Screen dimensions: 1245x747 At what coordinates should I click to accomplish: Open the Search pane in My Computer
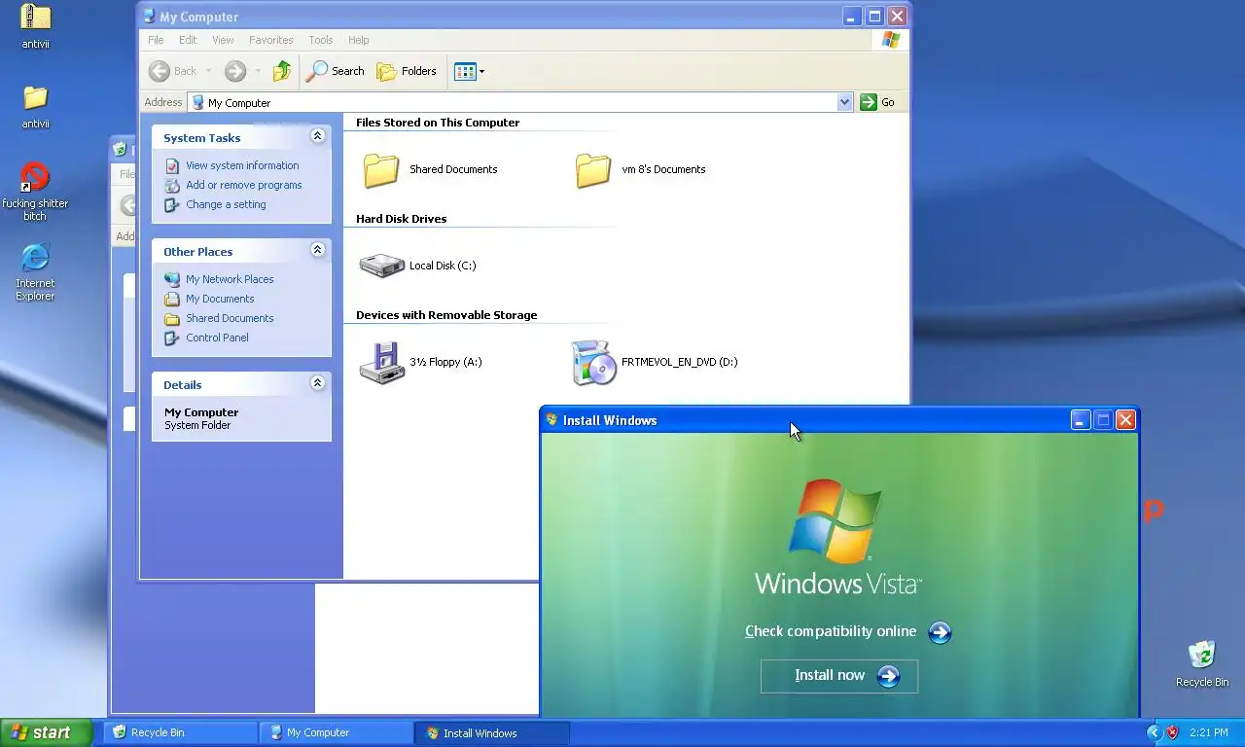coord(336,71)
